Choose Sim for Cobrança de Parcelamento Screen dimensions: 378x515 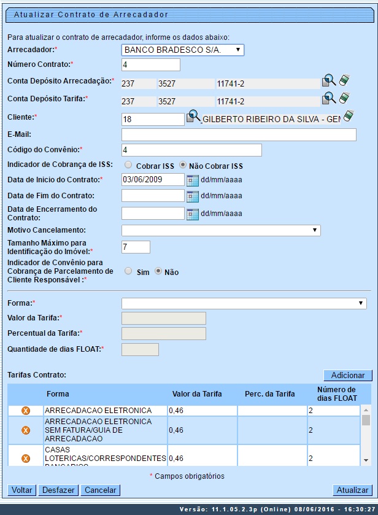[128, 271]
